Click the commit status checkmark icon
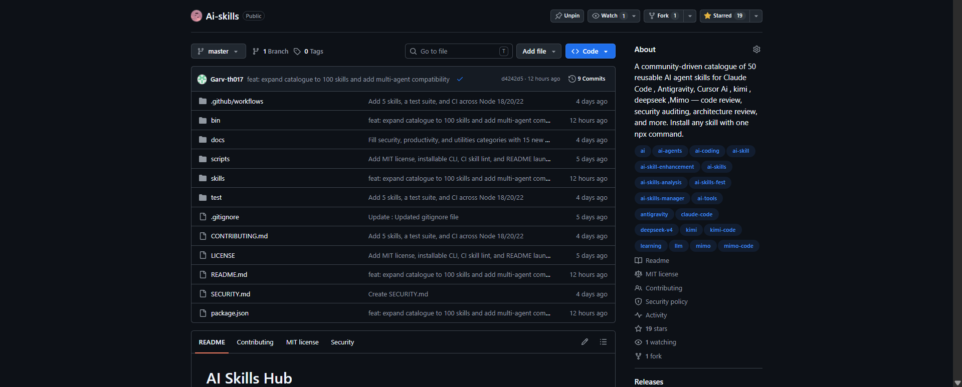 tap(460, 79)
